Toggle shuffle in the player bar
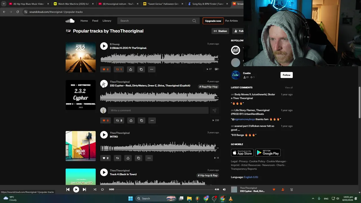Viewport: 361px width, 203px height. click(x=95, y=189)
